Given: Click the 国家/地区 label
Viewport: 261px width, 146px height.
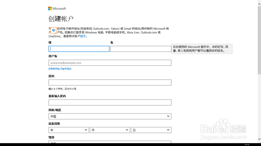Looking at the screenshot, I should point(55,110).
